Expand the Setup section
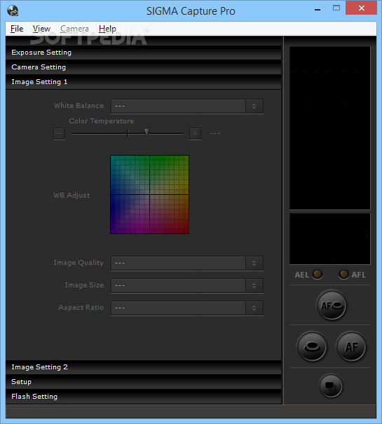Viewport: 382px width, 424px height. (144, 381)
